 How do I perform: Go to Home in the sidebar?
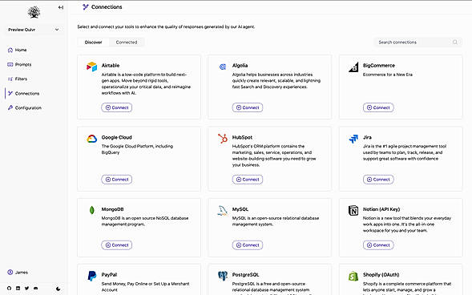[17, 50]
